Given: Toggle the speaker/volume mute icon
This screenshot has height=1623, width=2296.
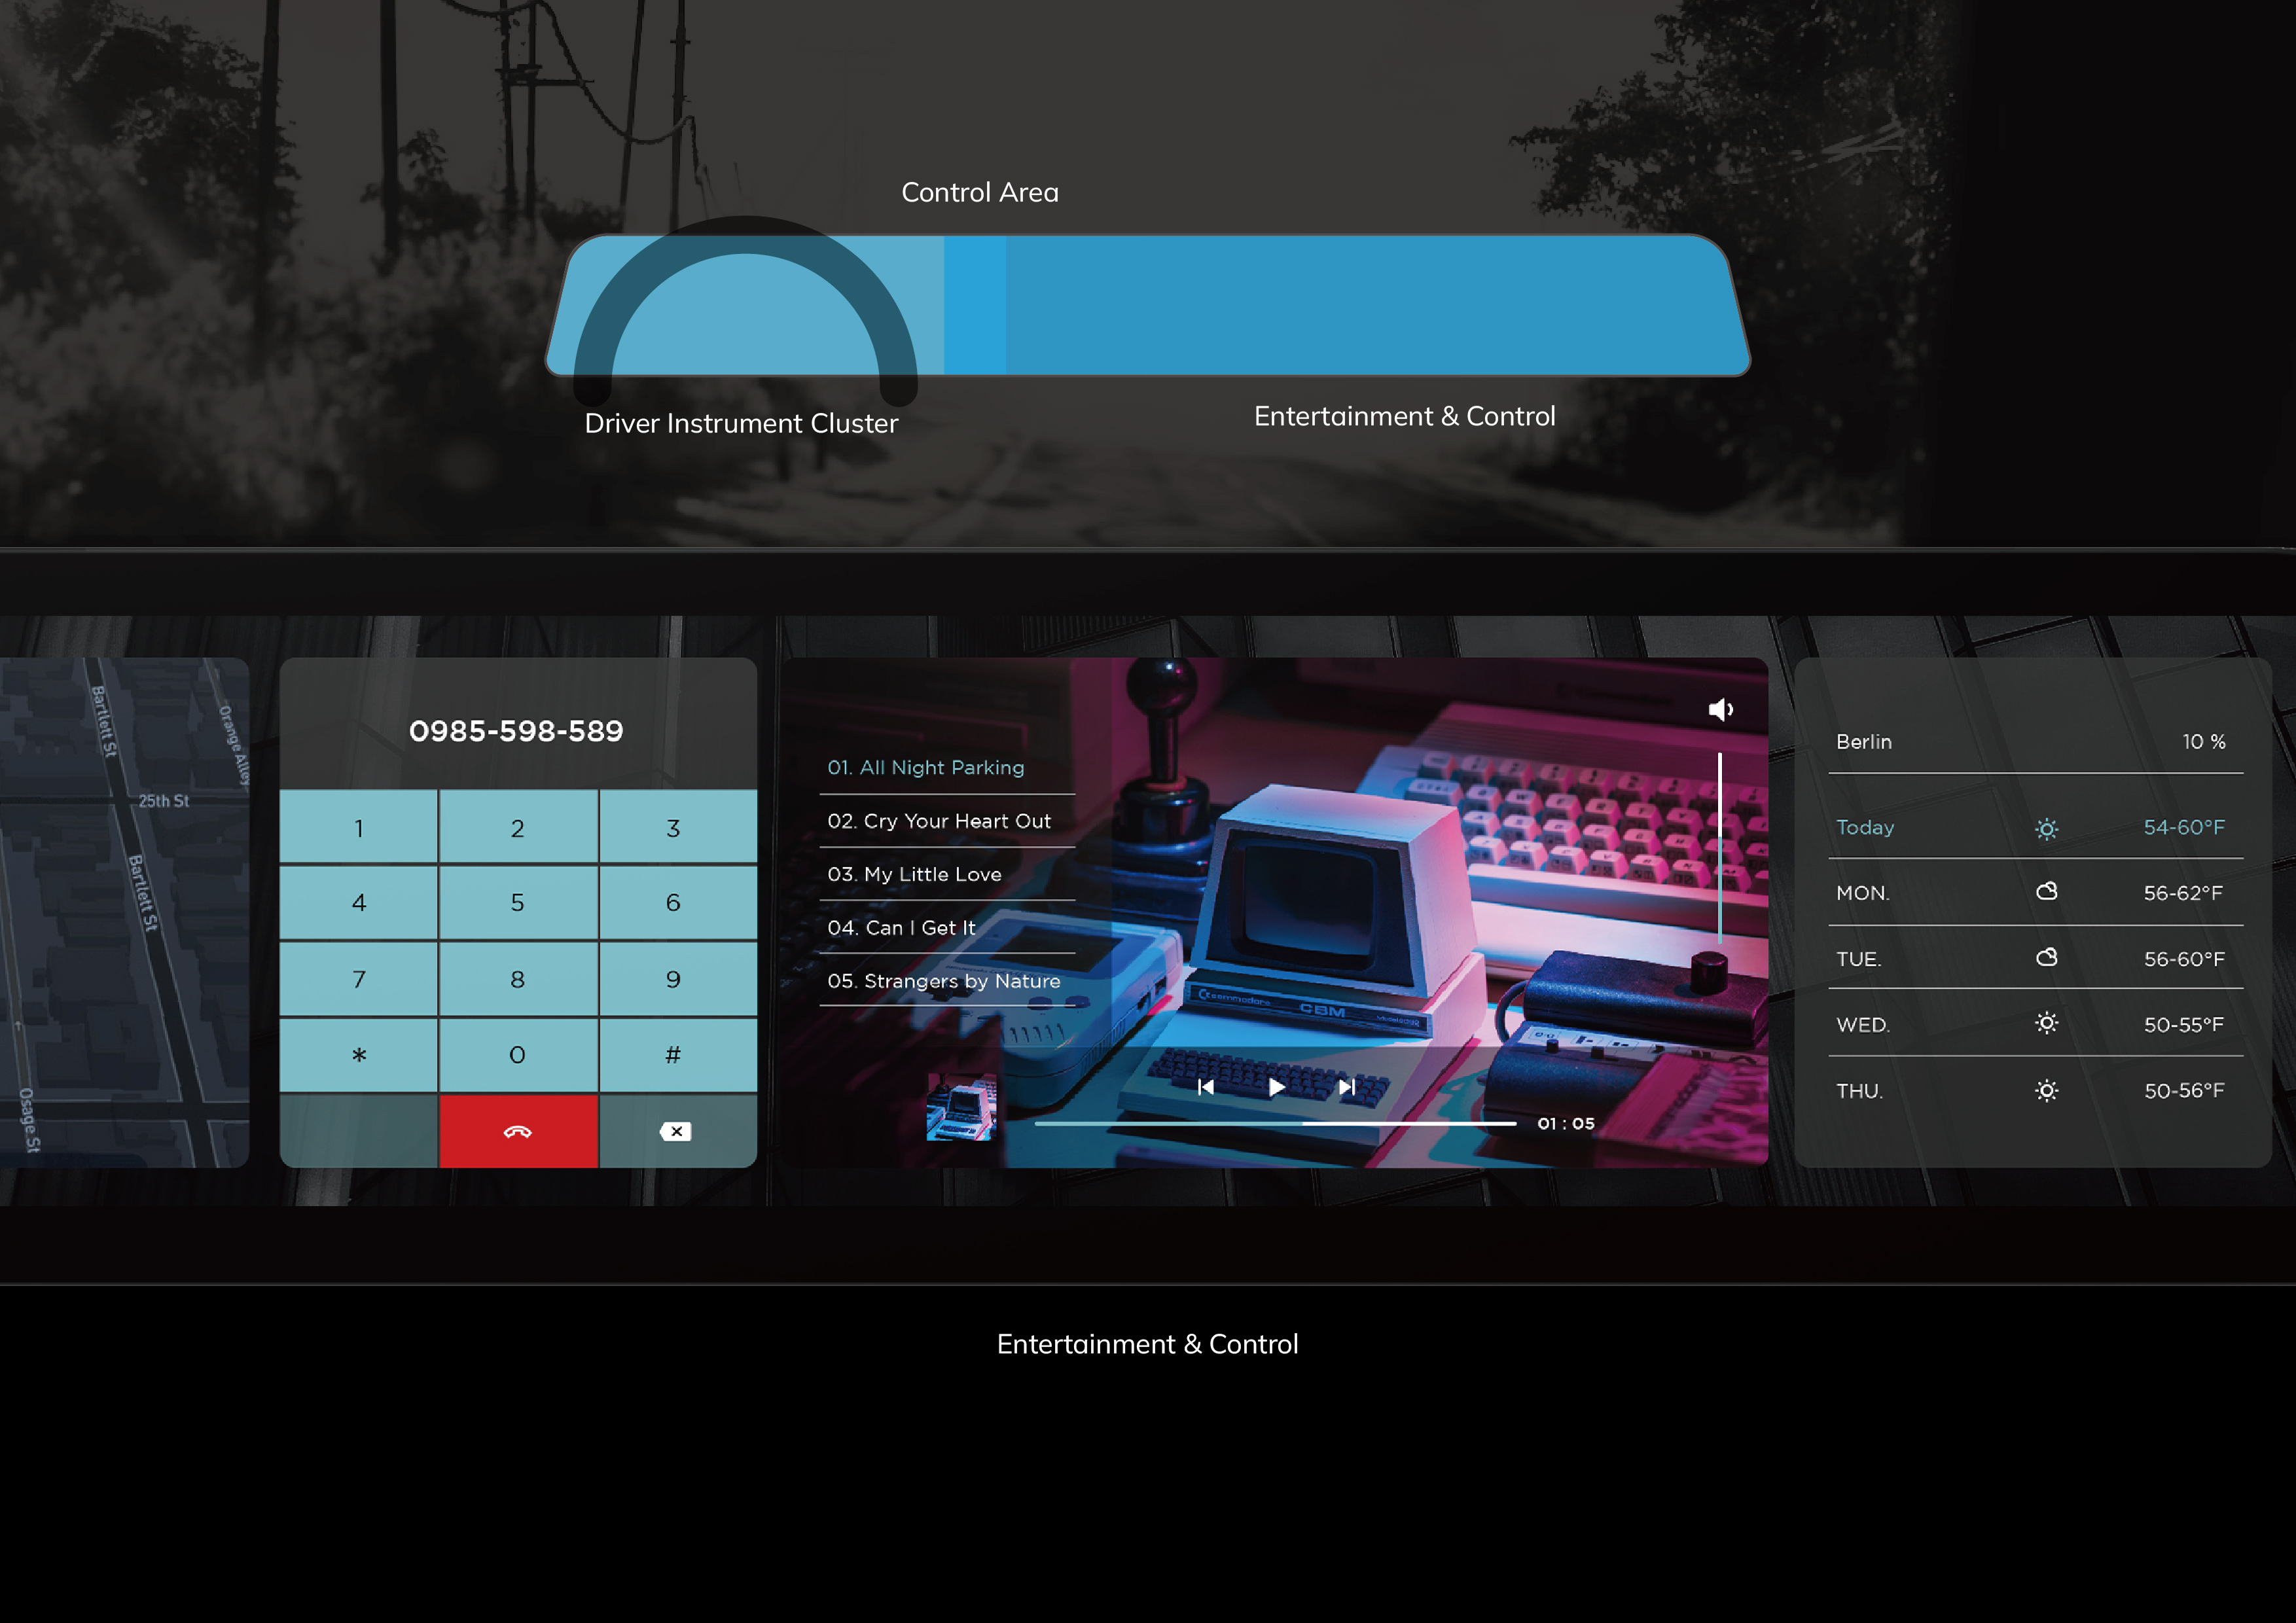Looking at the screenshot, I should (x=1720, y=706).
